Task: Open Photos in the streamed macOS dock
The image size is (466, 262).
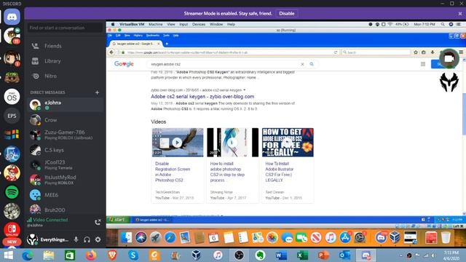Action: tap(272, 238)
